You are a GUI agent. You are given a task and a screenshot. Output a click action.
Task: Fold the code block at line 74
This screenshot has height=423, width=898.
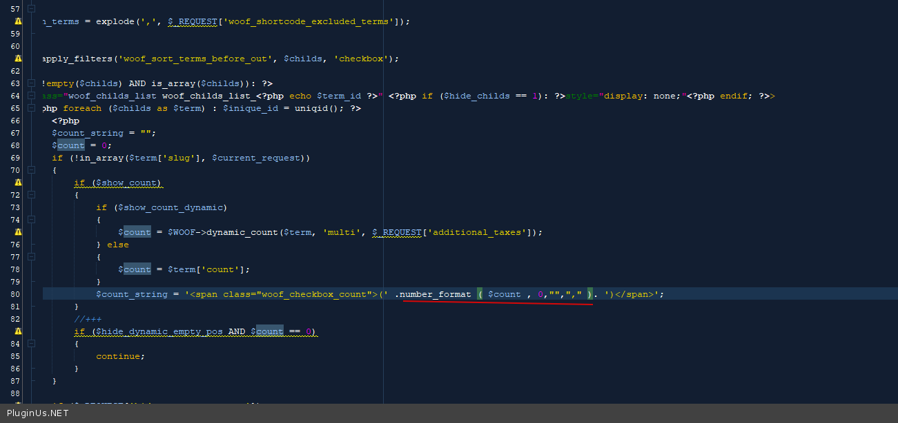[x=31, y=220]
